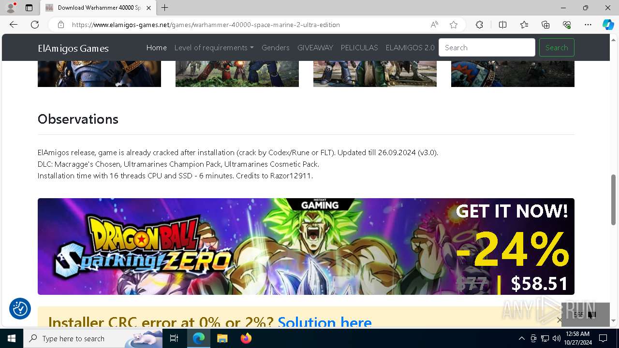
Task: Go back to previous page
Action: 14,25
